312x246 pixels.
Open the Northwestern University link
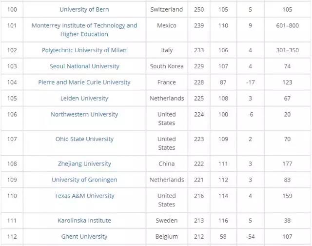point(84,114)
